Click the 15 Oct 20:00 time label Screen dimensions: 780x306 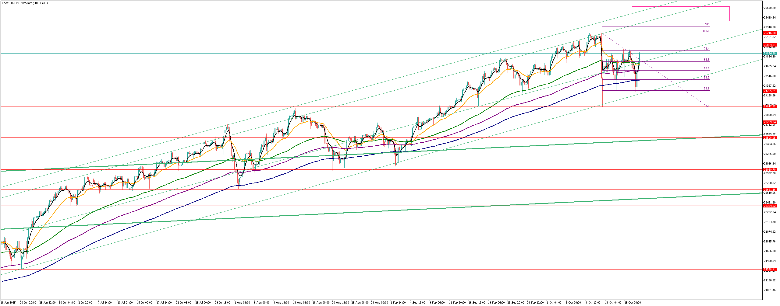point(633,303)
